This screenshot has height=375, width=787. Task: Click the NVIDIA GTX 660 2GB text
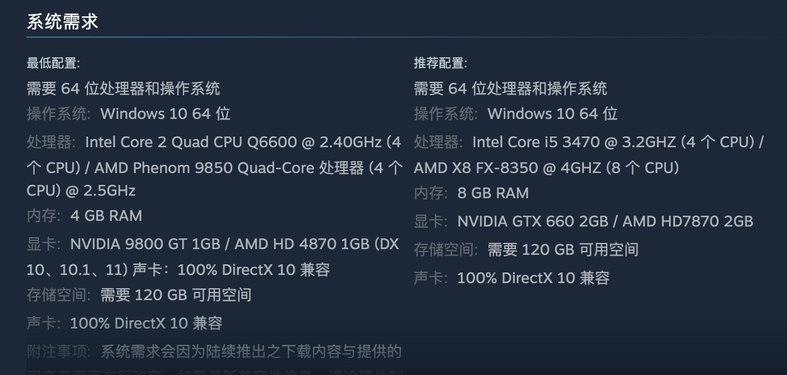tap(532, 221)
